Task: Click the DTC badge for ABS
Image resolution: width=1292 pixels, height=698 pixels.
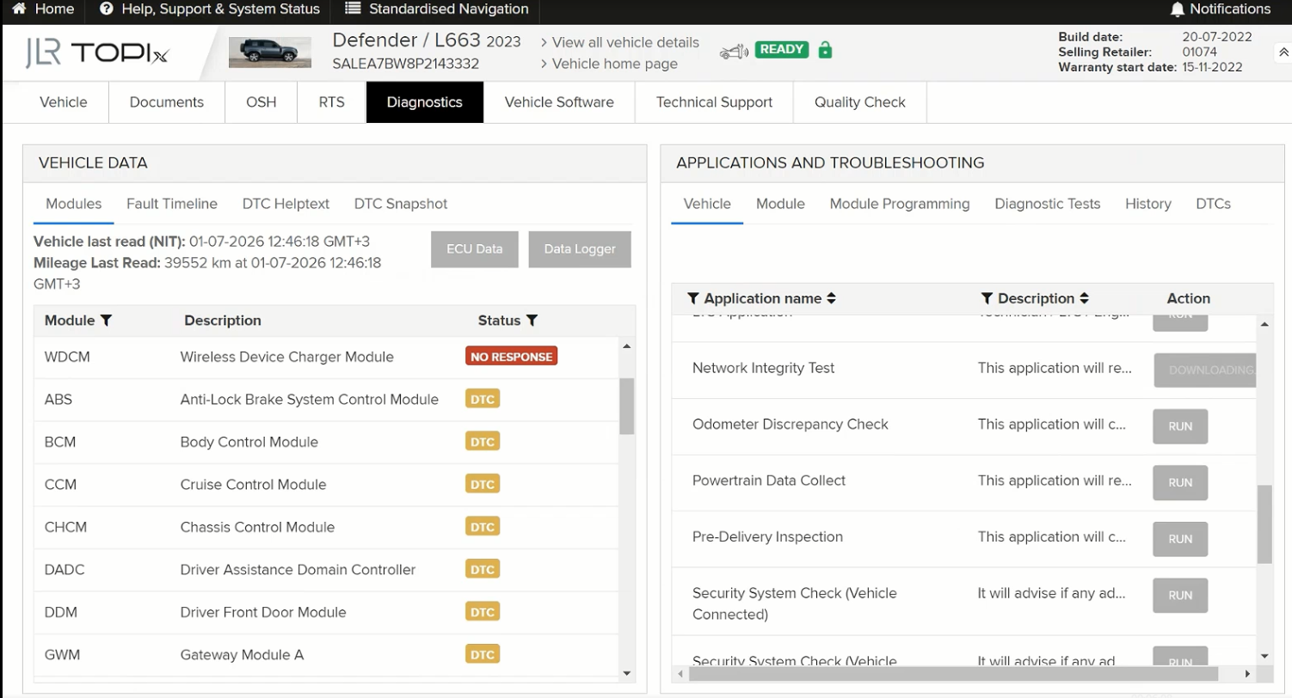Action: 483,399
